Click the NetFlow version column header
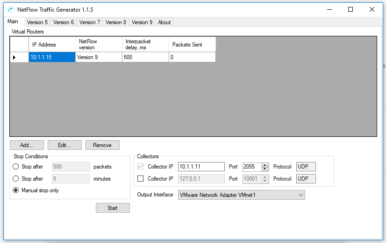This screenshot has width=386, height=243. click(x=99, y=44)
